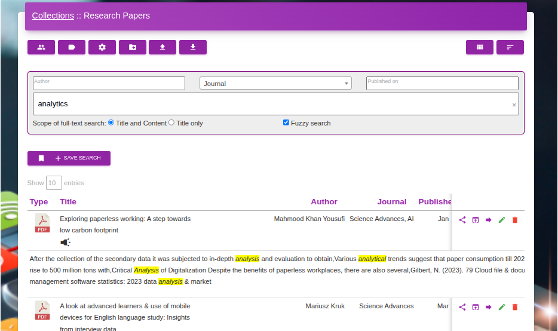Select Title only search scope
Image resolution: width=558 pixels, height=331 pixels.
171,122
